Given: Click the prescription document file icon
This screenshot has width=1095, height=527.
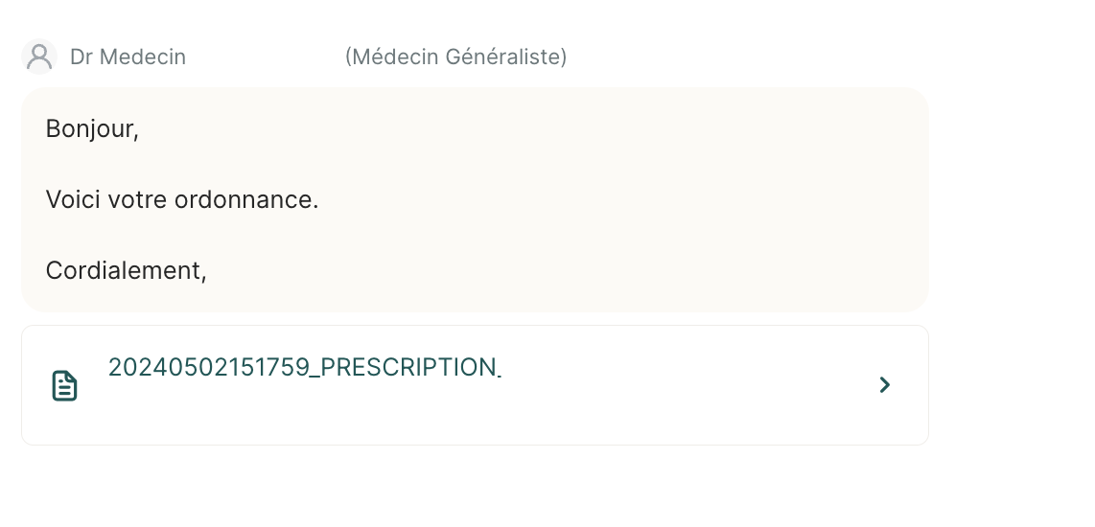Looking at the screenshot, I should (65, 386).
